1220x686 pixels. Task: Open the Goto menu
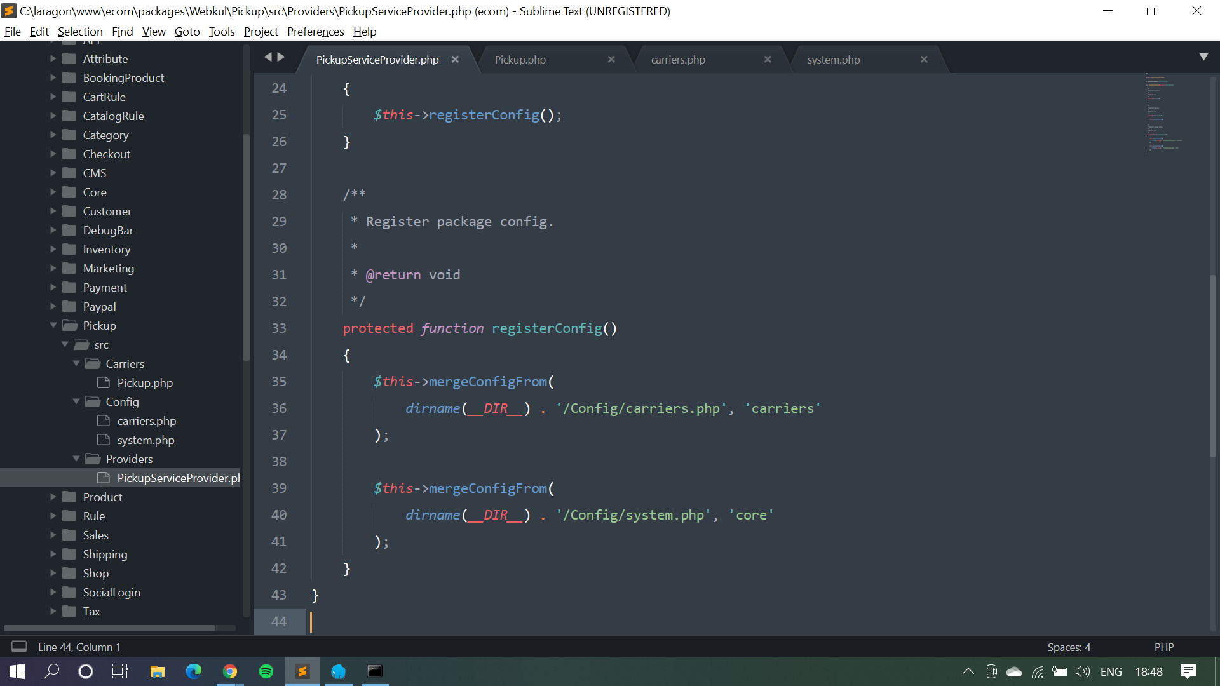tap(187, 31)
